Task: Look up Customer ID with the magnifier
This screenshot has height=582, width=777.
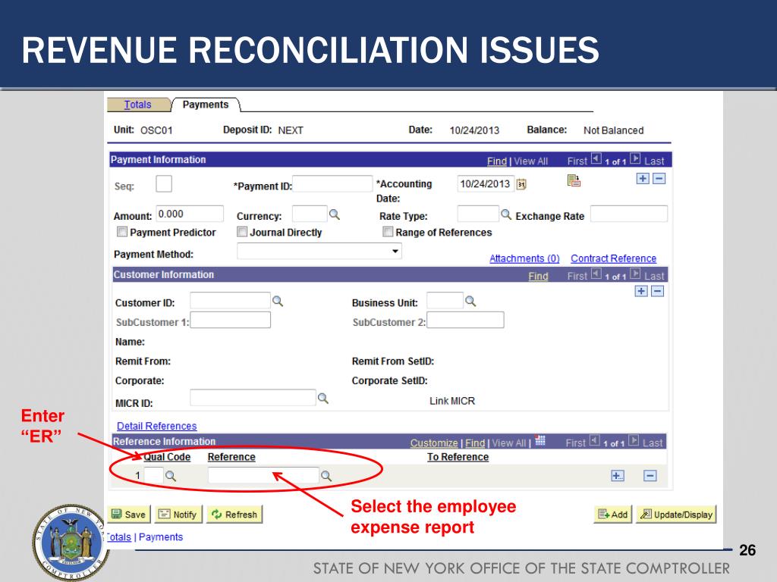Action: coord(278,301)
